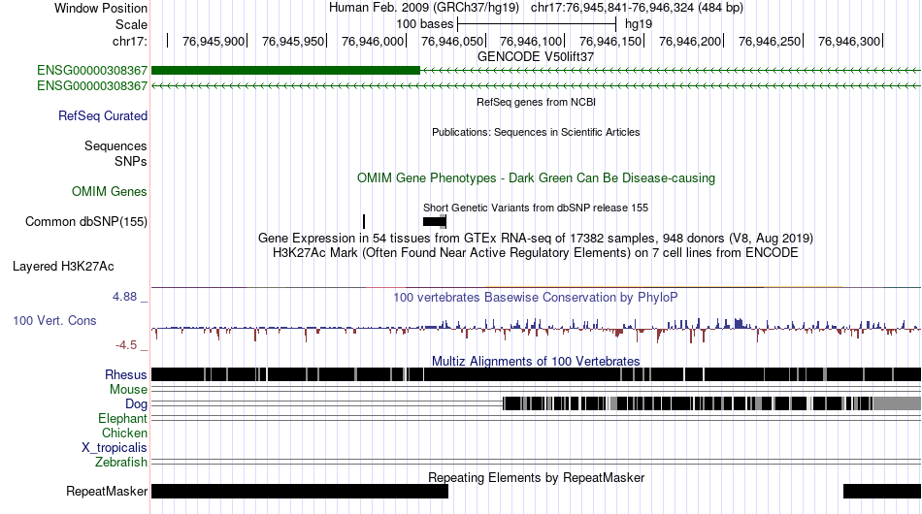Open Publications: Sequences in Scientific Articles title
This screenshot has height=514, width=922.
(536, 132)
